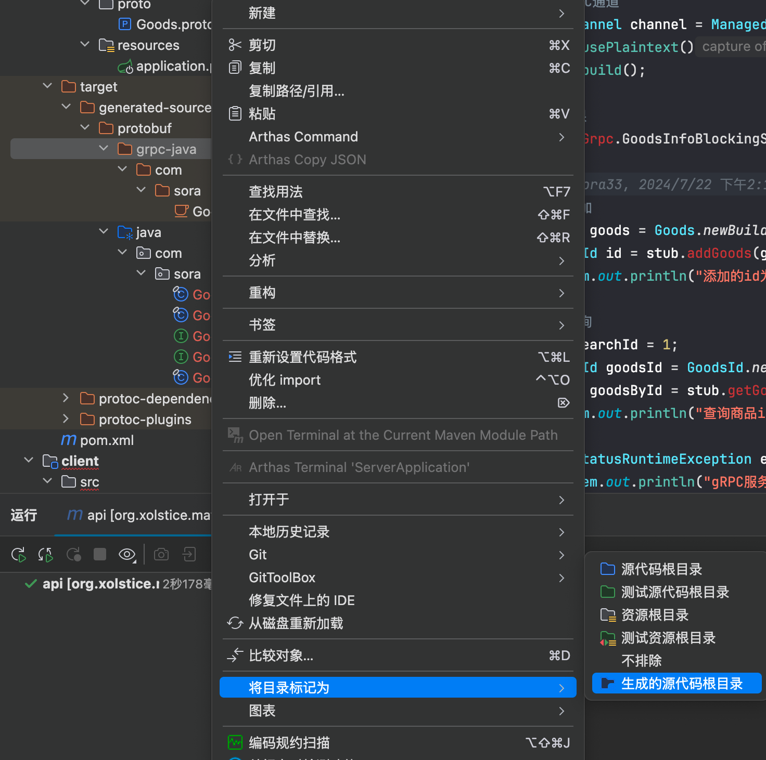Click the camera screenshot icon in run toolbar

click(161, 555)
